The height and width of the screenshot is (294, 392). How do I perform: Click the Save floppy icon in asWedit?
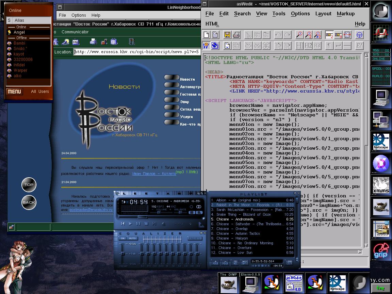click(x=227, y=35)
